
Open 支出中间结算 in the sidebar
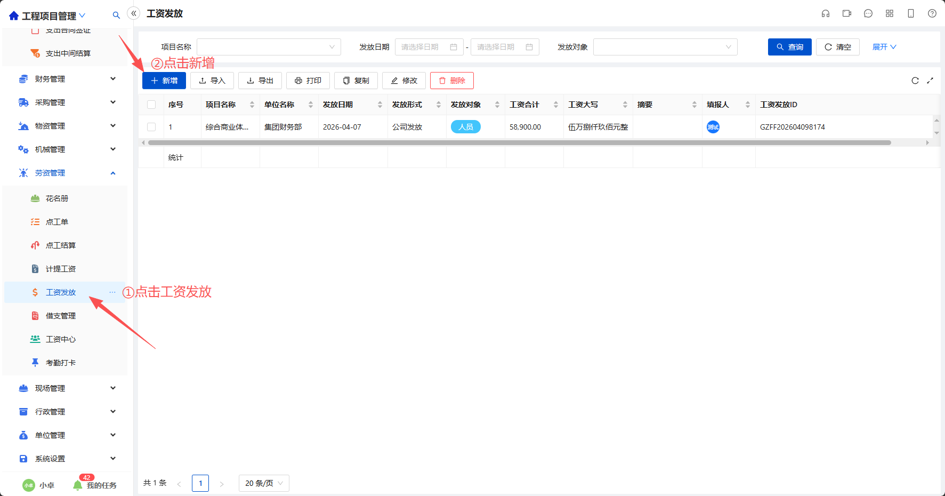[x=68, y=53]
